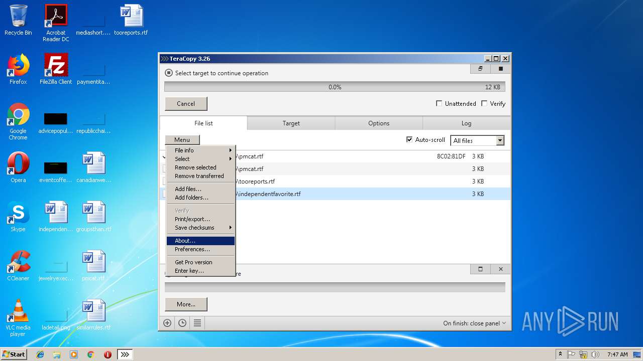
Task: Close the lower transfer panel with X
Action: (500, 269)
